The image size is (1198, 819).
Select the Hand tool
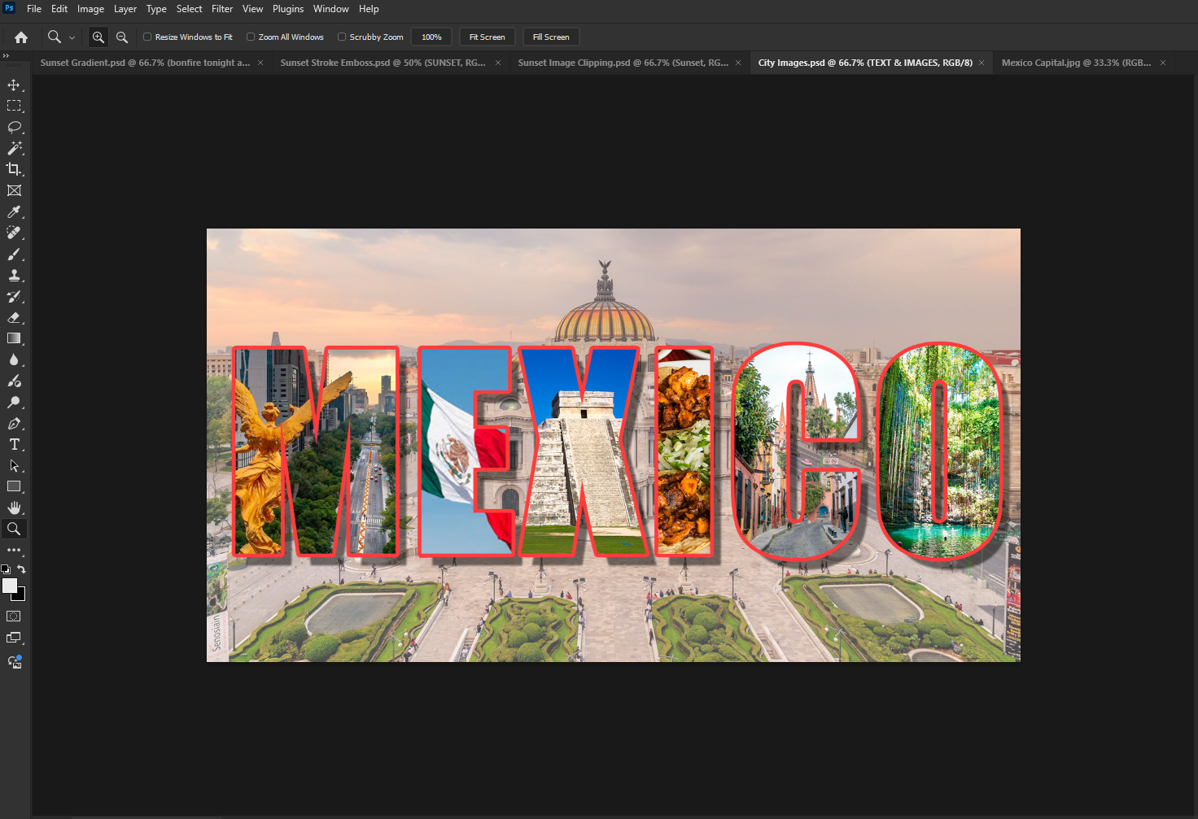(14, 508)
